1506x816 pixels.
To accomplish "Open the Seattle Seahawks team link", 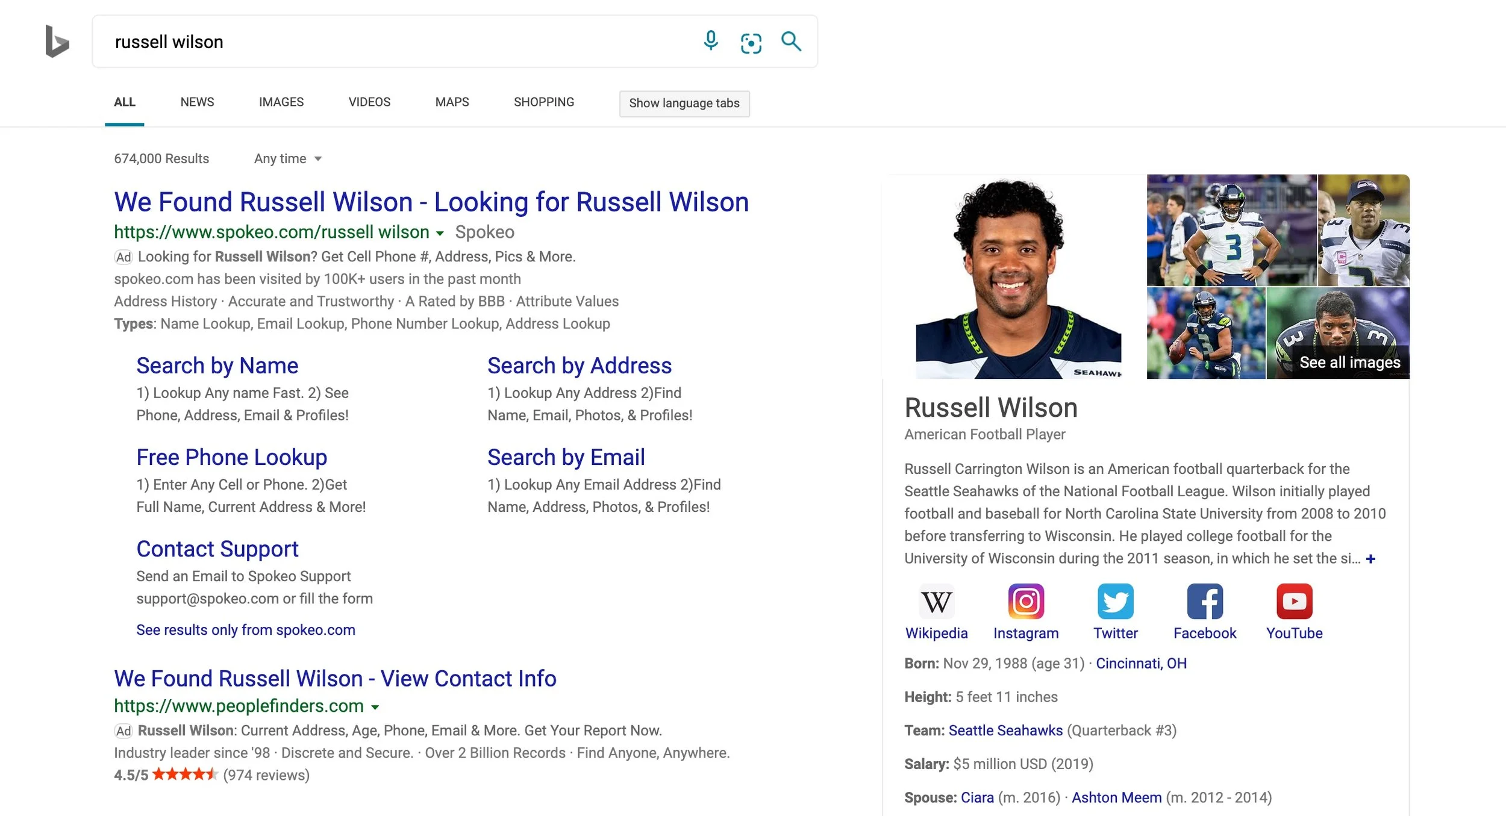I will pos(1005,730).
